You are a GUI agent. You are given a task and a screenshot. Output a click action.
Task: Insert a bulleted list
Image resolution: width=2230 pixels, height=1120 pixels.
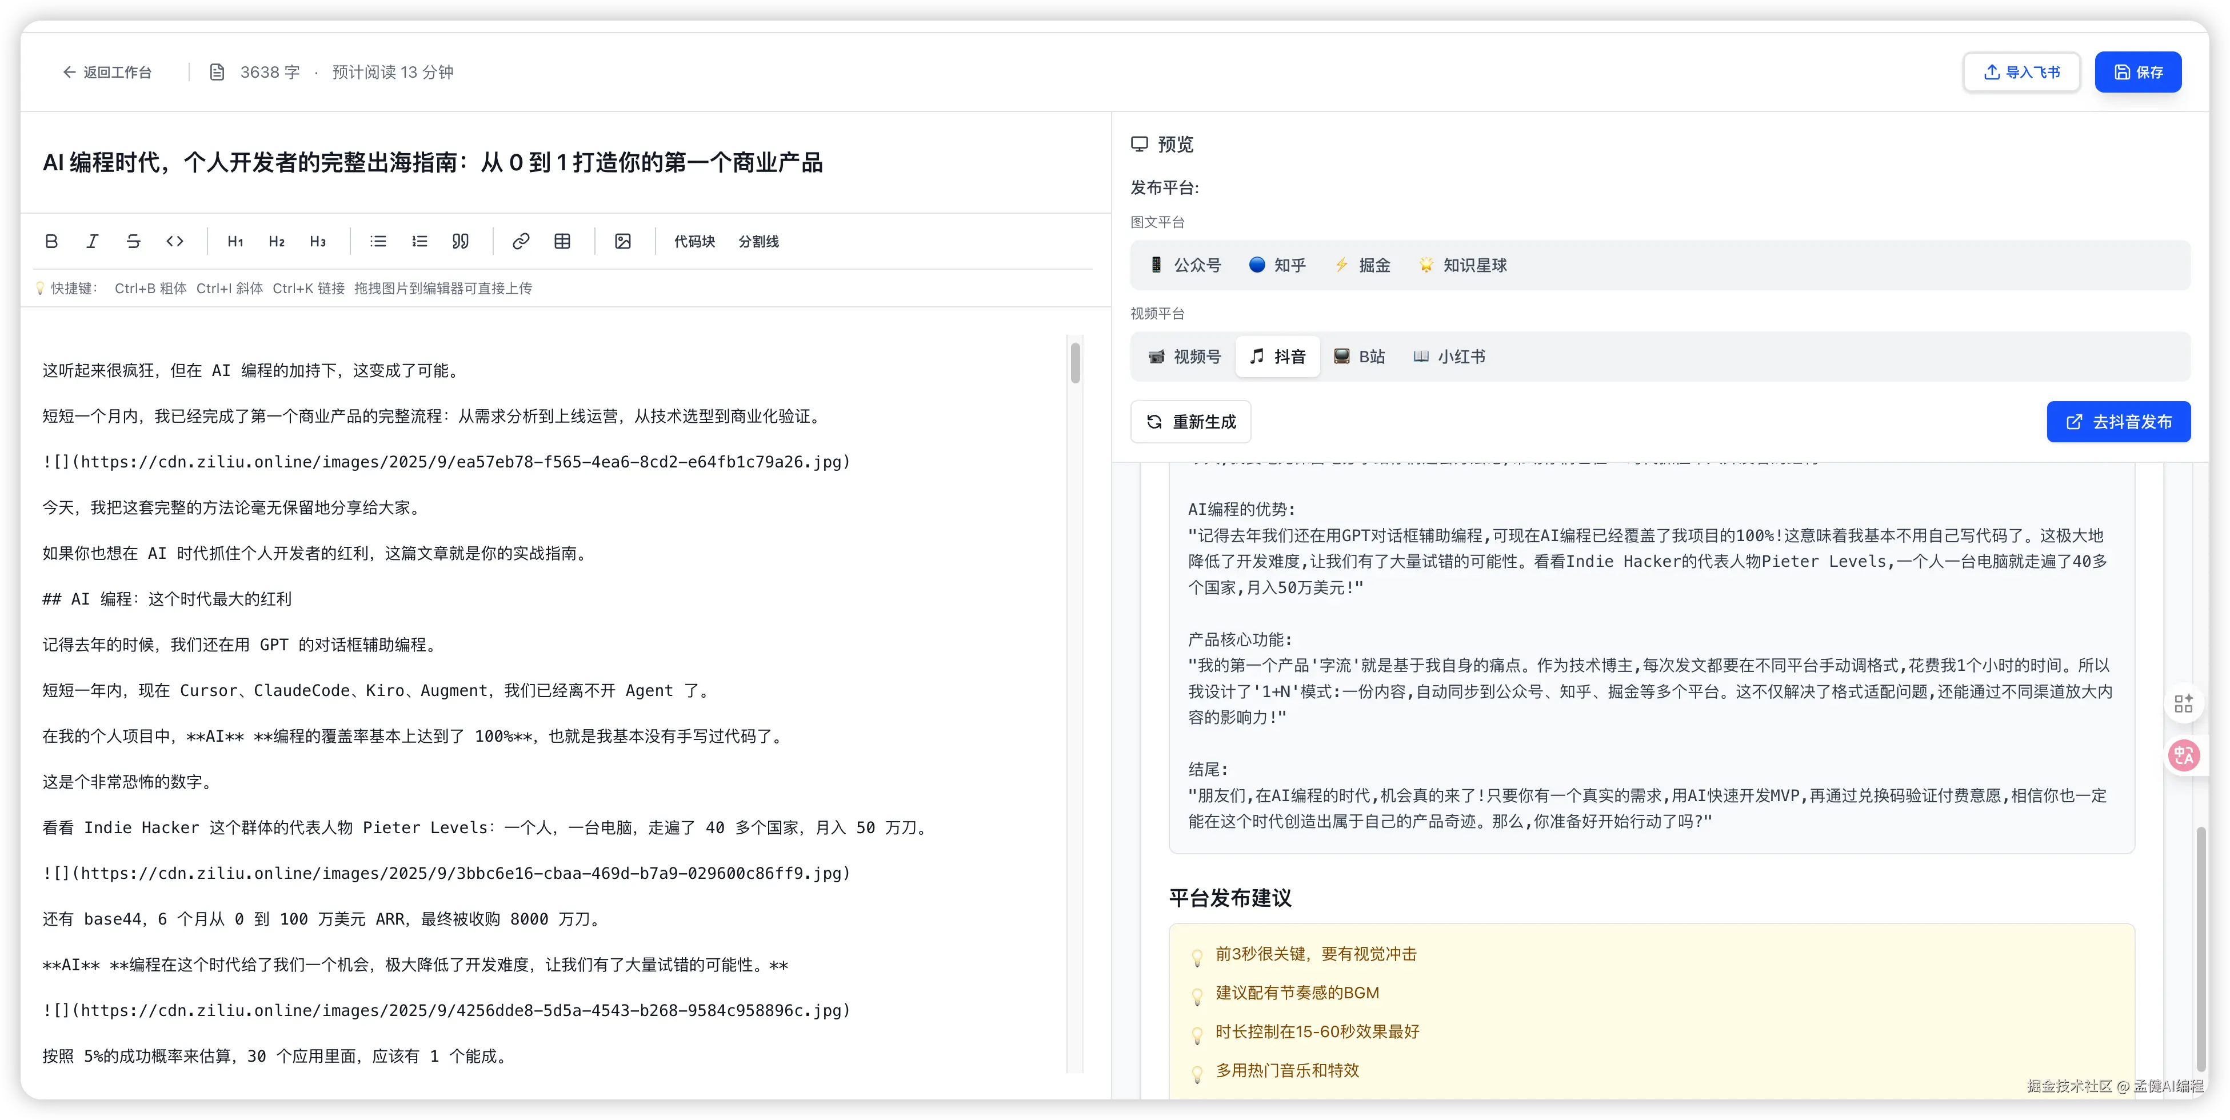pyautogui.click(x=378, y=242)
